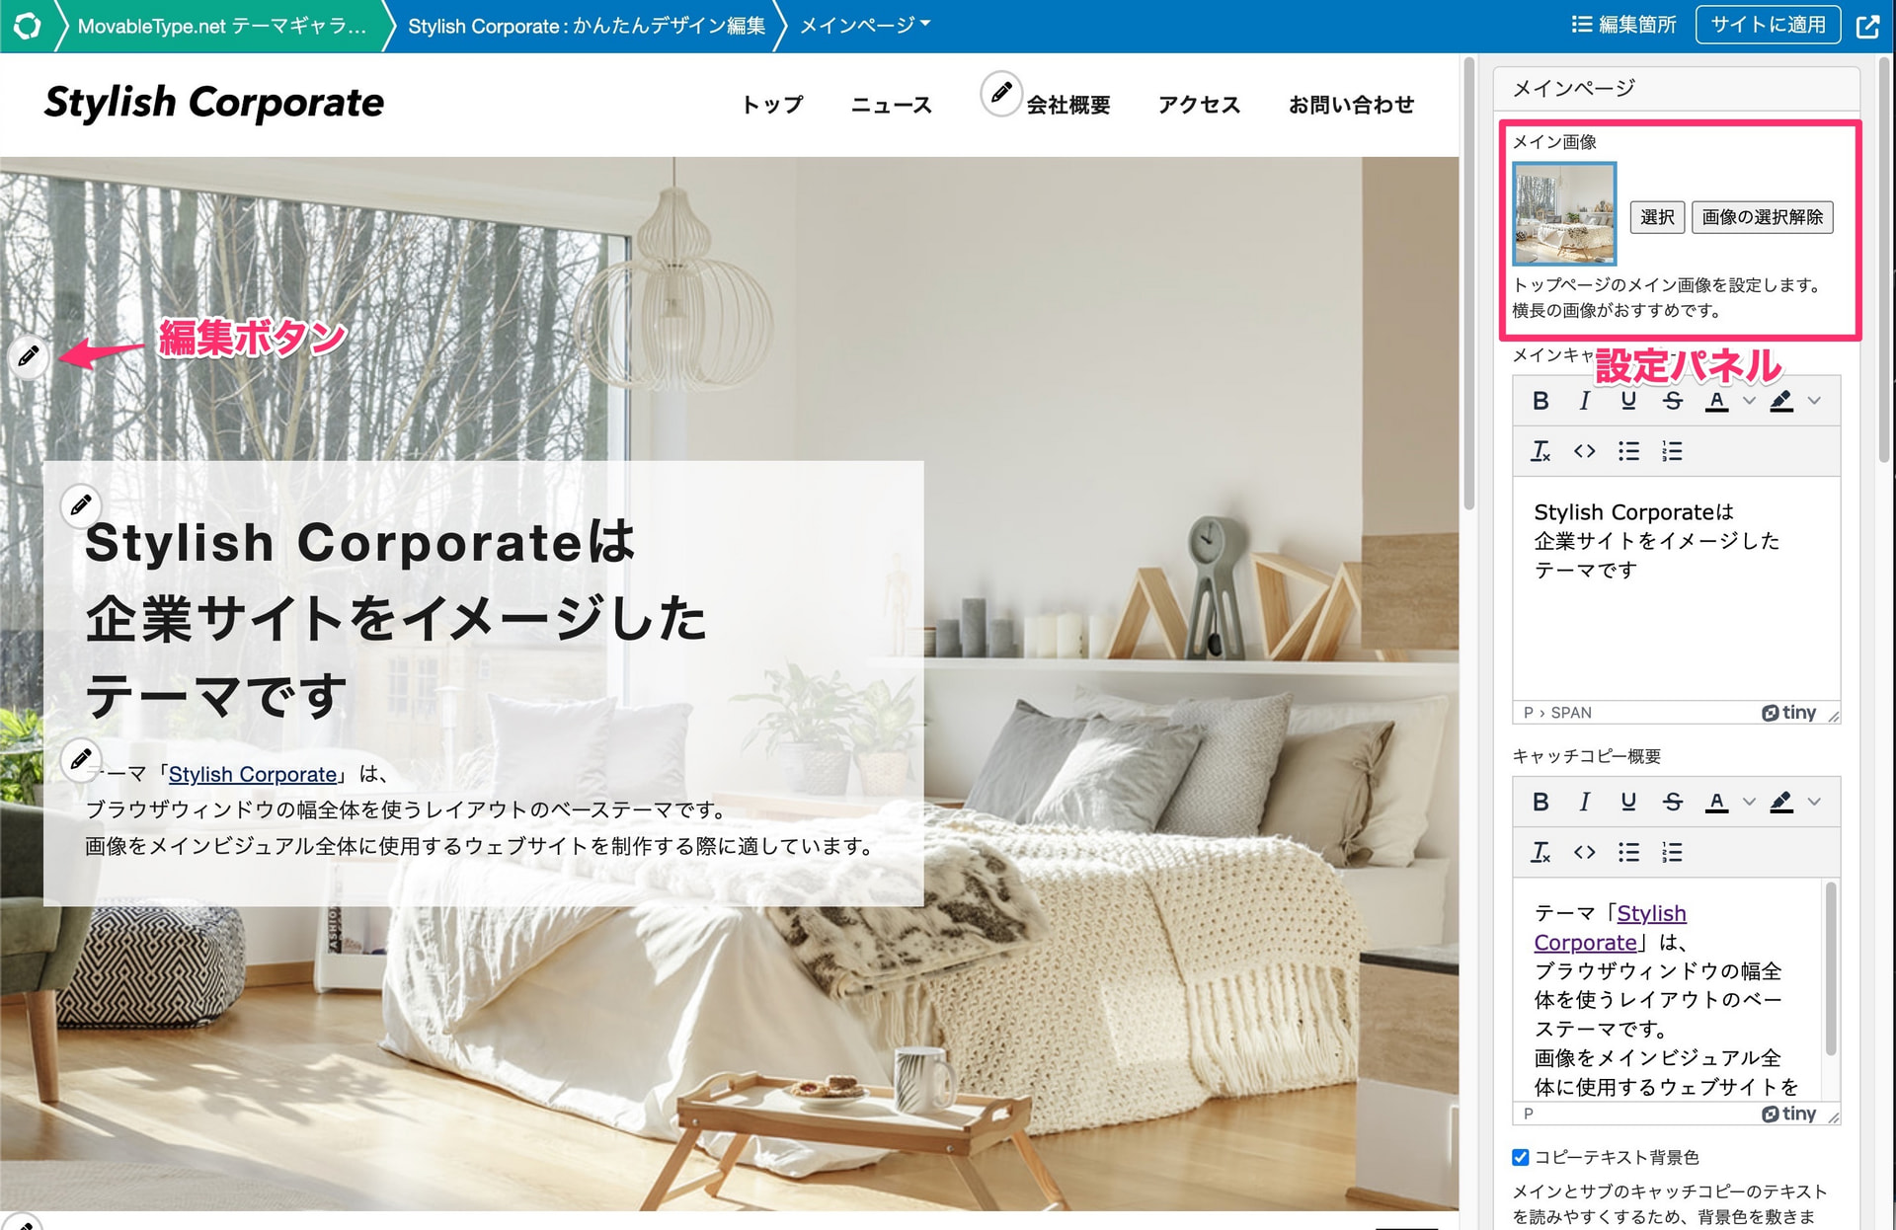This screenshot has width=1896, height=1230.
Task: Go to ニュース navigation item
Action: [892, 105]
